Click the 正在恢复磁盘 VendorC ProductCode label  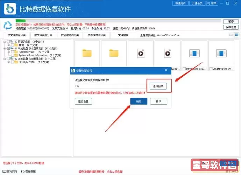(x=160, y=35)
